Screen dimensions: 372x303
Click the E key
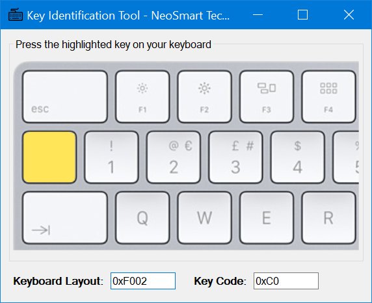pyautogui.click(x=267, y=218)
